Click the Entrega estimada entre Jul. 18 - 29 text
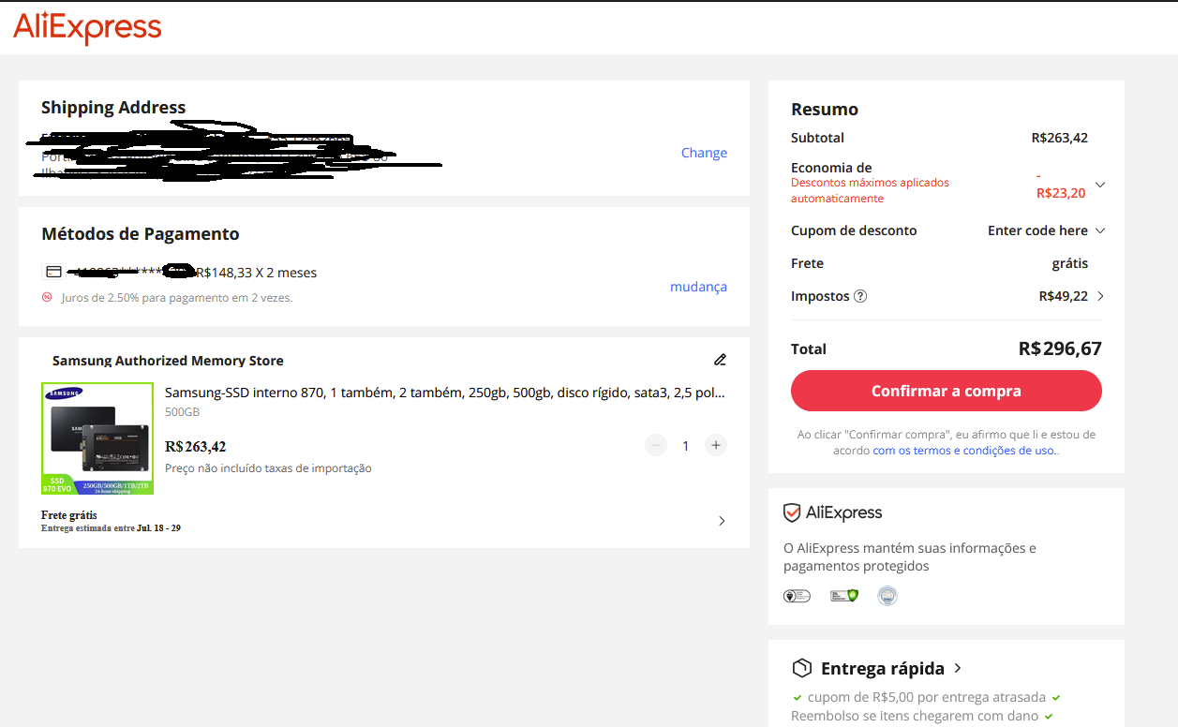The width and height of the screenshot is (1178, 727). pyautogui.click(x=111, y=528)
